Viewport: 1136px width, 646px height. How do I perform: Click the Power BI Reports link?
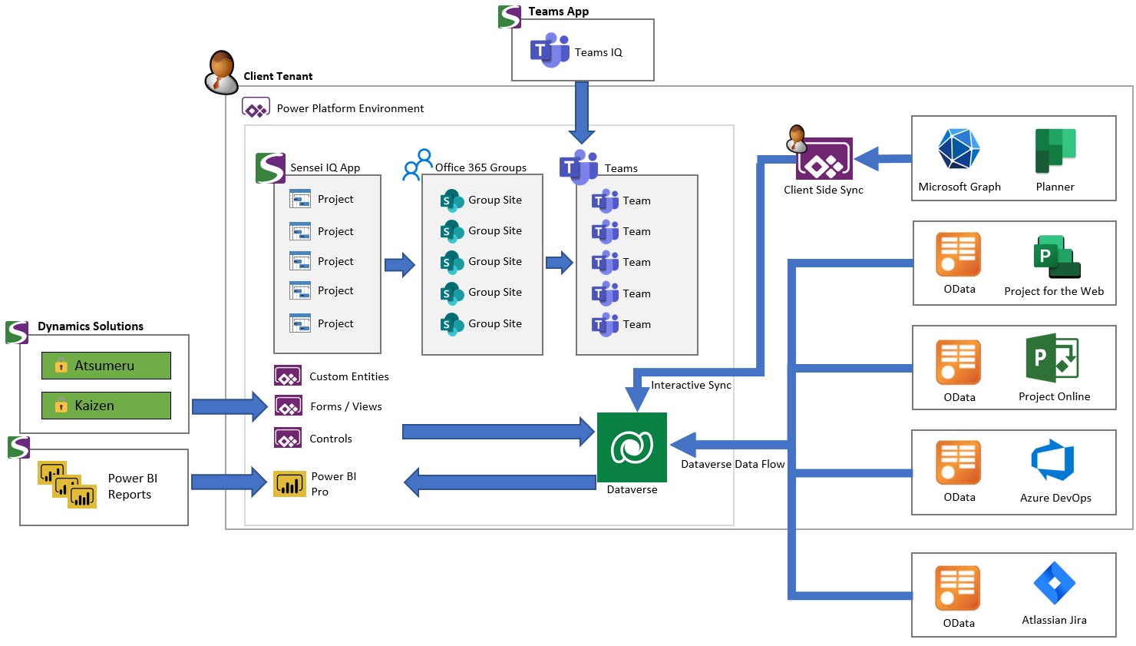[x=132, y=485]
